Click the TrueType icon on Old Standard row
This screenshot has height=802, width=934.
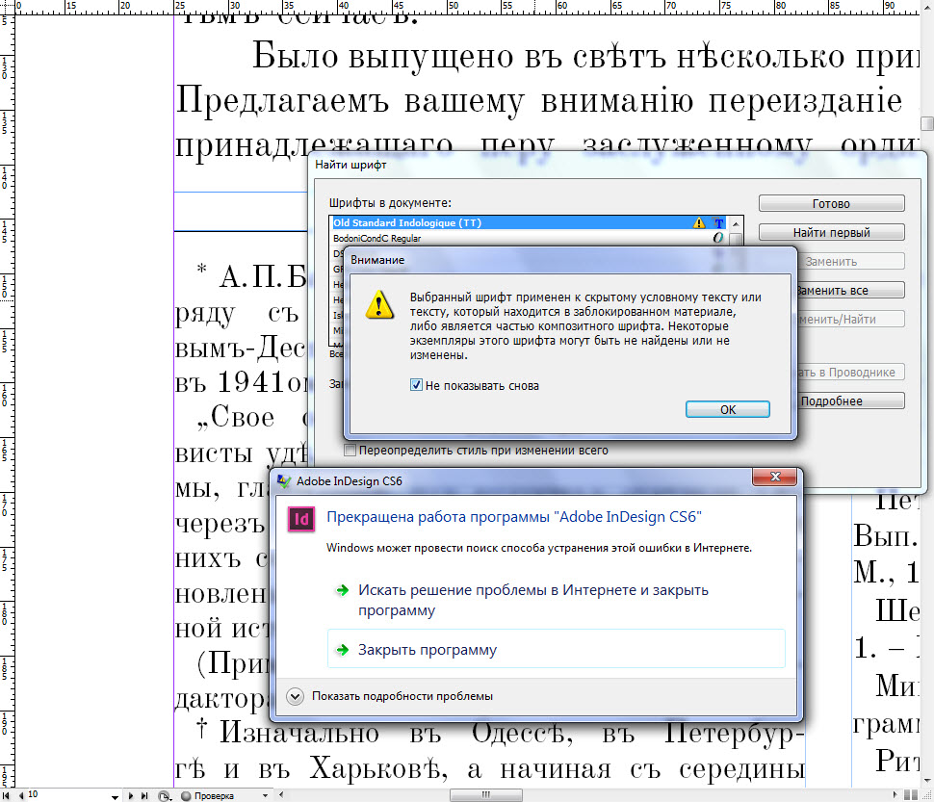click(719, 223)
